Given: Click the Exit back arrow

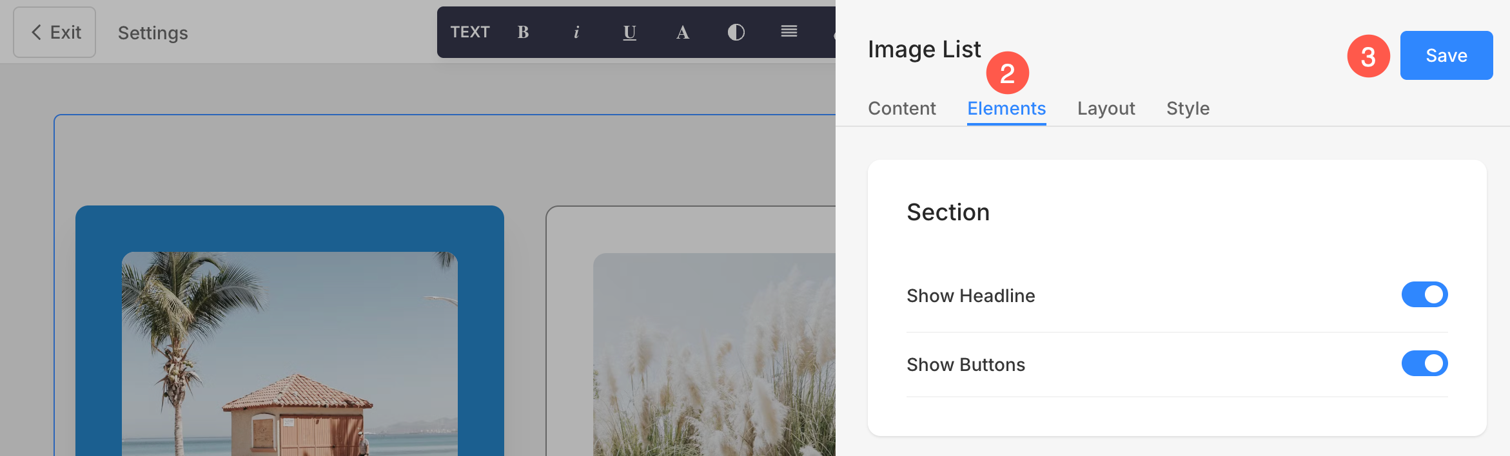Looking at the screenshot, I should [37, 32].
